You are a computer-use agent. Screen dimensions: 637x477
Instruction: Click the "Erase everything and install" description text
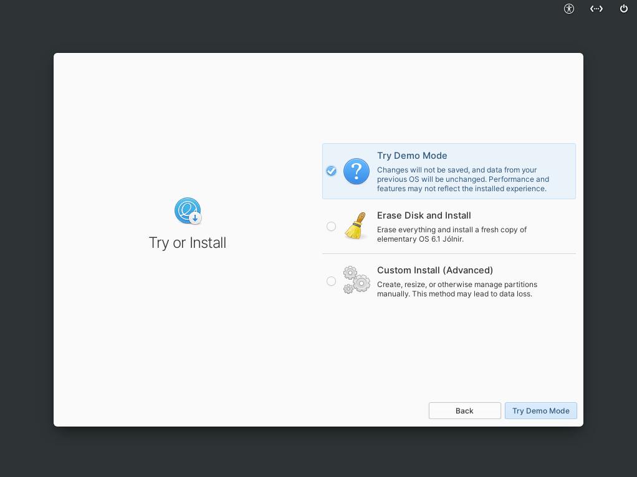[x=451, y=234]
